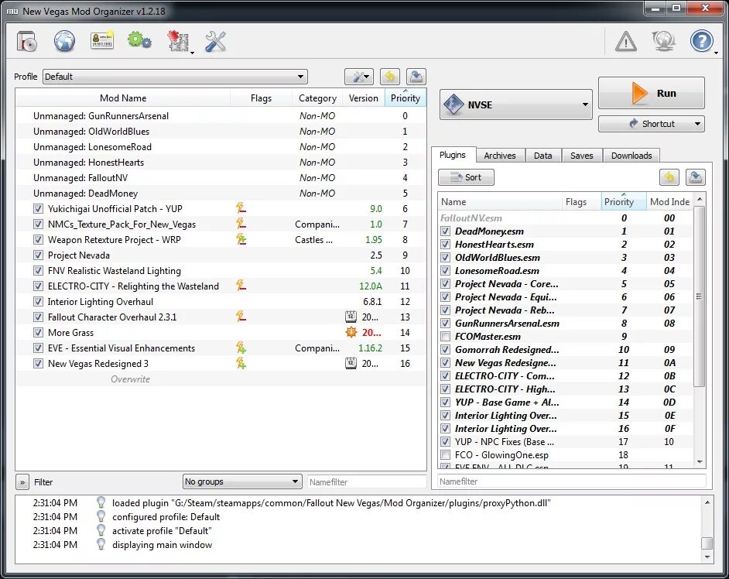729x579 pixels.
Task: Click the log pane scrollbar thumb
Action: (x=707, y=543)
